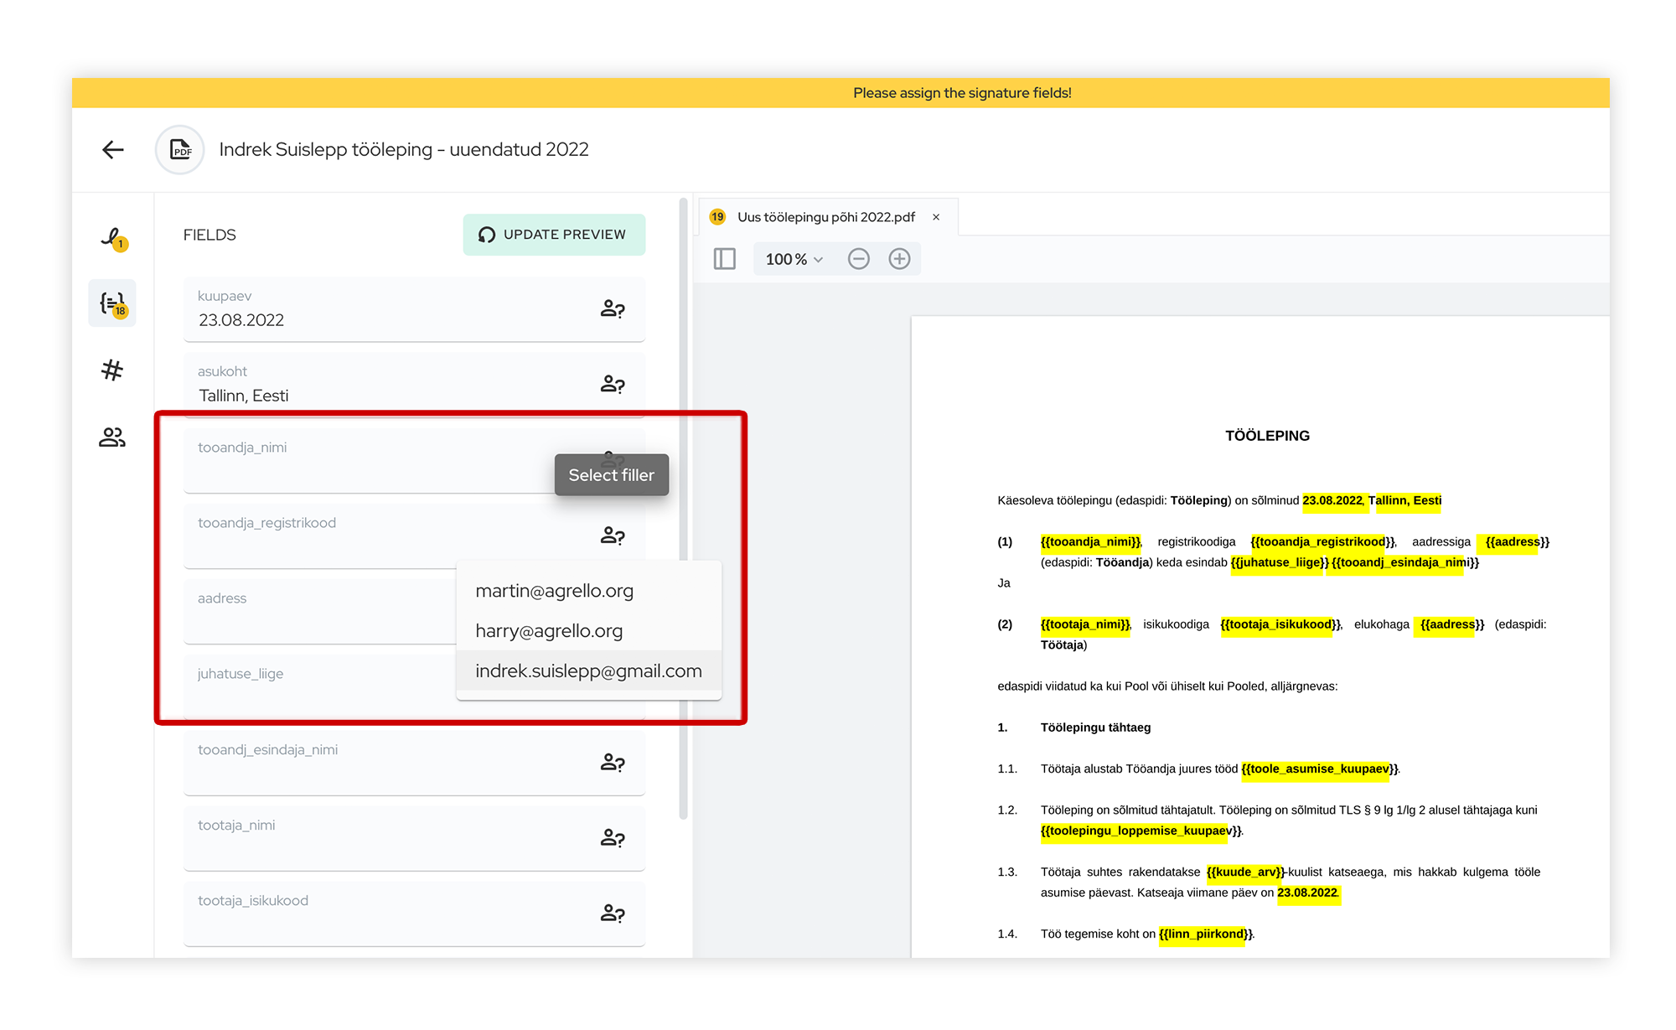Click the PDF document type icon
The height and width of the screenshot is (1030, 1676).
(180, 150)
